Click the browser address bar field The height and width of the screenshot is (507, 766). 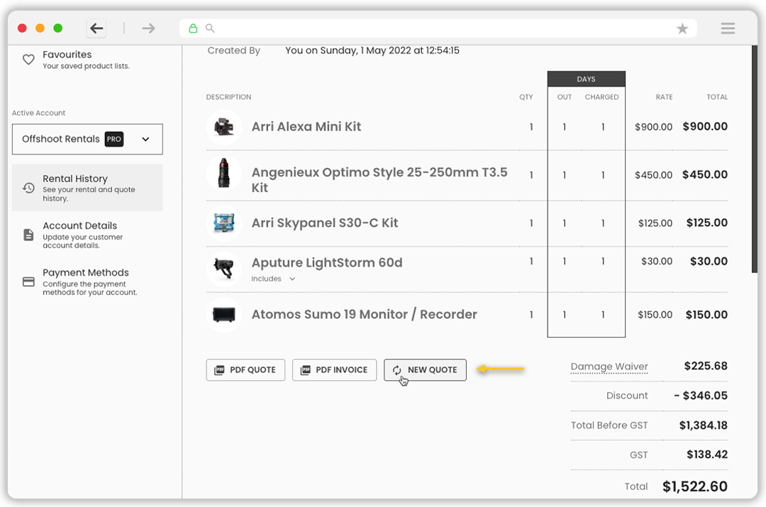coord(438,28)
